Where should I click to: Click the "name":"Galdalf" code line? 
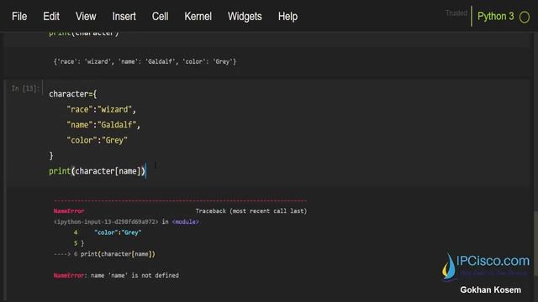click(x=103, y=125)
